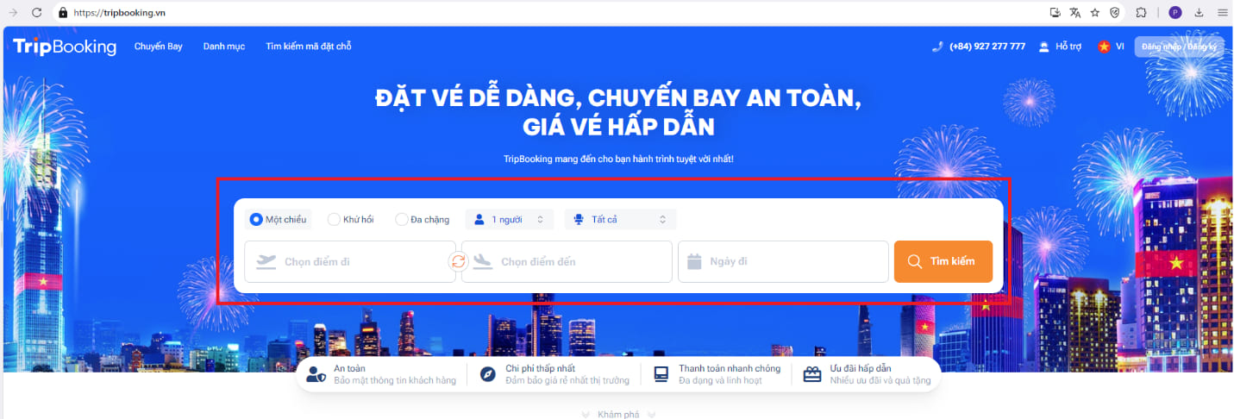This screenshot has width=1234, height=419.
Task: Click the TripBooking logo
Action: click(x=65, y=47)
